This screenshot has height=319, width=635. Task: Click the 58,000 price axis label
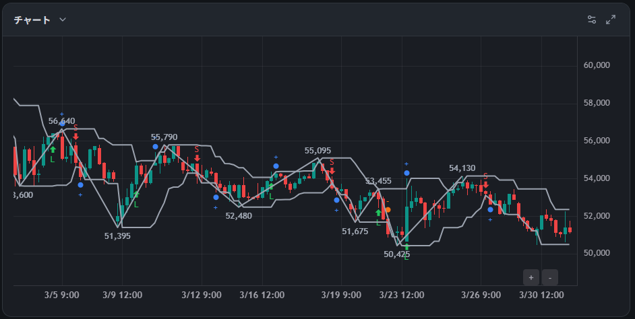(x=597, y=103)
